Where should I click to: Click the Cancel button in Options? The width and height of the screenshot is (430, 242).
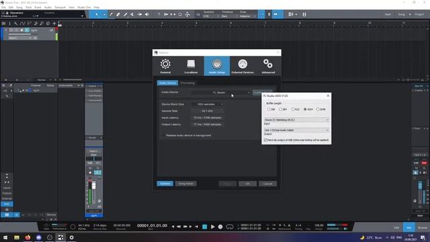coord(267,184)
